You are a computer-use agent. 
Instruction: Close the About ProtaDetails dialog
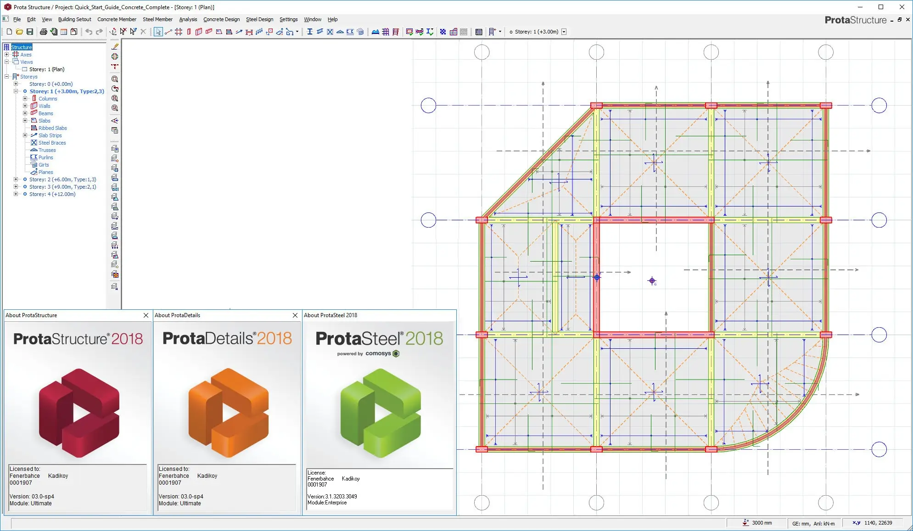click(x=295, y=315)
